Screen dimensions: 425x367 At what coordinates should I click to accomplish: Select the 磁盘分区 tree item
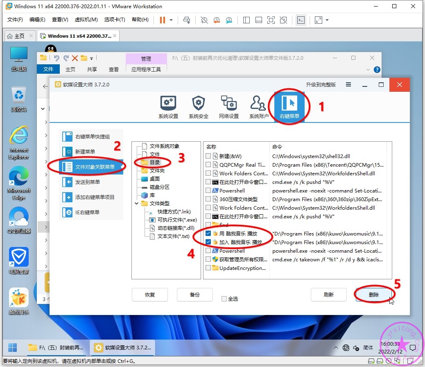159,187
